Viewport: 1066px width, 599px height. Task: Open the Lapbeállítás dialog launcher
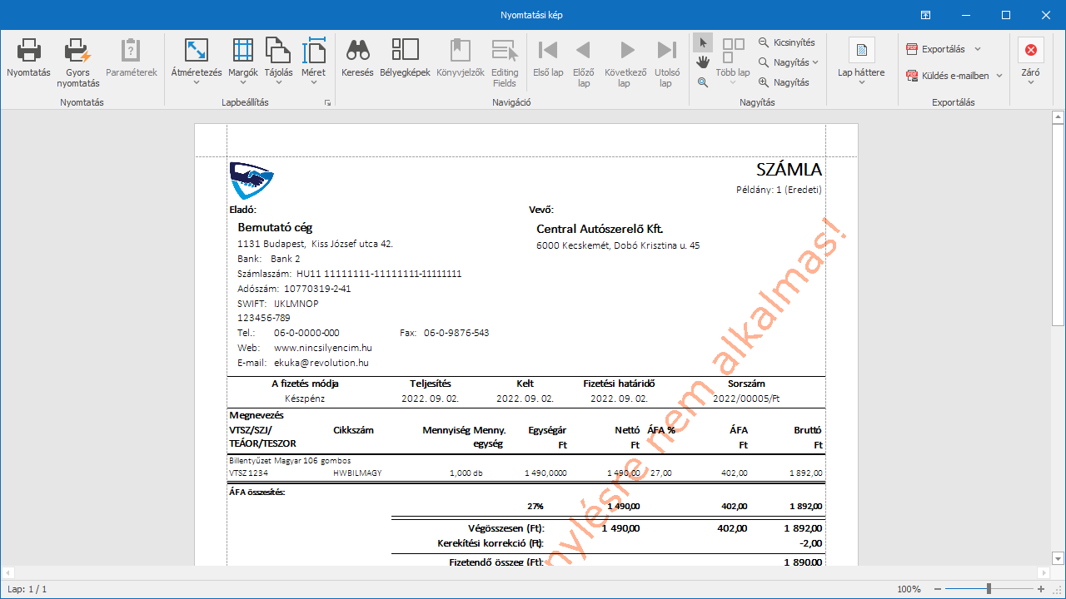click(x=327, y=103)
